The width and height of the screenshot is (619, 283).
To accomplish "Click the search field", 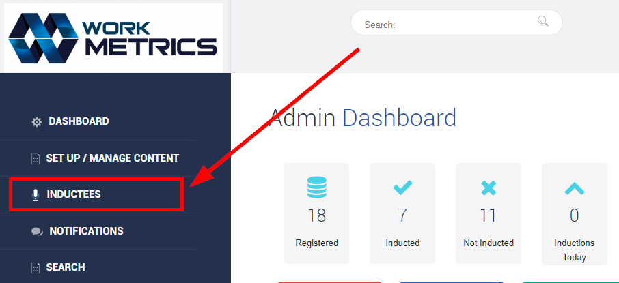I will point(456,23).
